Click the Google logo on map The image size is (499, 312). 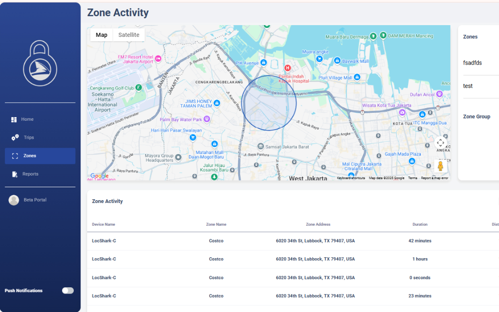coord(99,176)
